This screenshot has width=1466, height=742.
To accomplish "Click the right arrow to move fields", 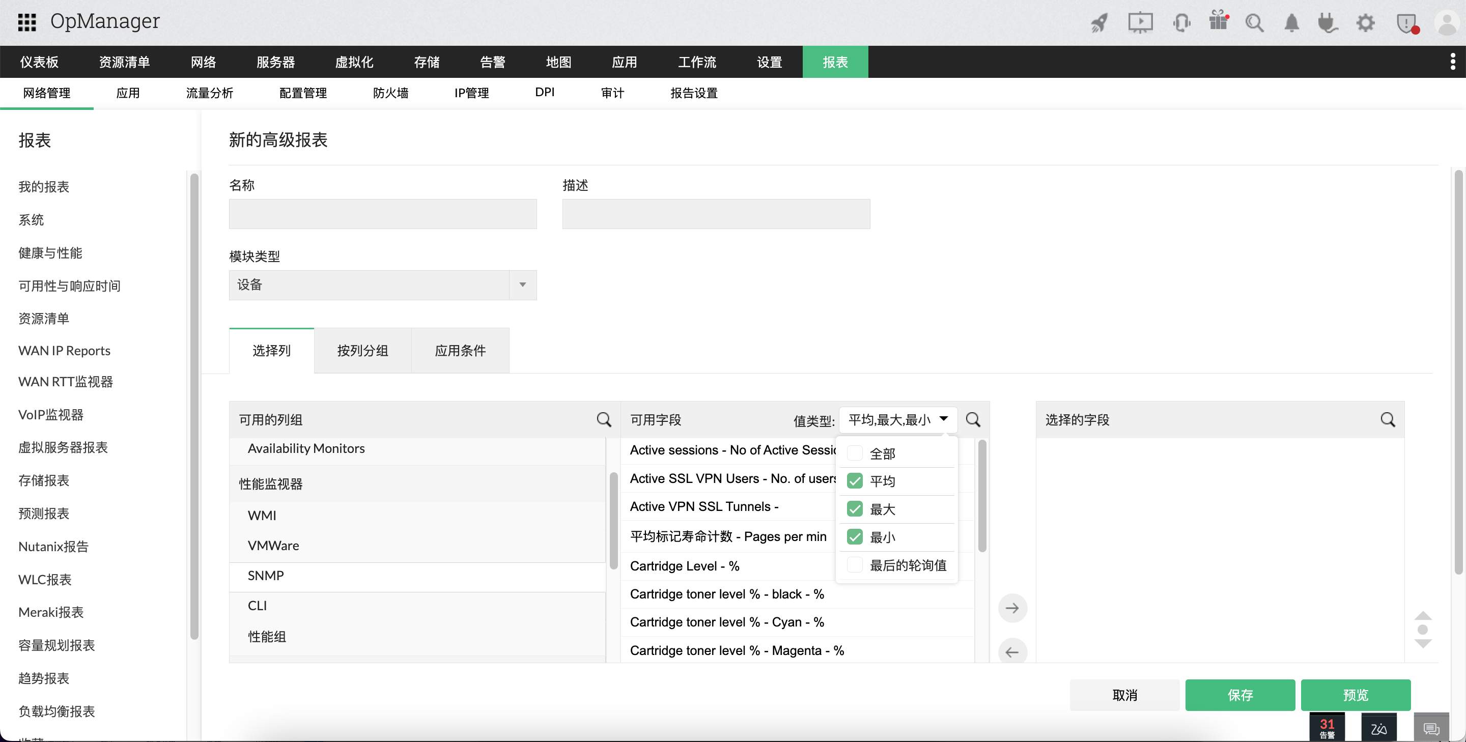I will [x=1012, y=608].
